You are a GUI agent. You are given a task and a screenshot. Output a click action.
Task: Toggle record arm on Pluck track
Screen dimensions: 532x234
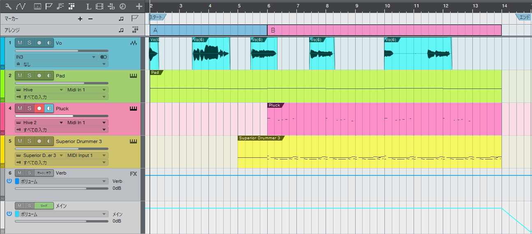point(39,109)
